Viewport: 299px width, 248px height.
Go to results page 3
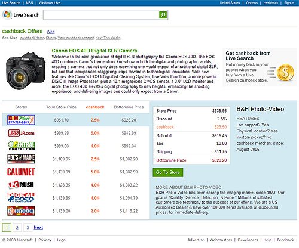coord(28,227)
